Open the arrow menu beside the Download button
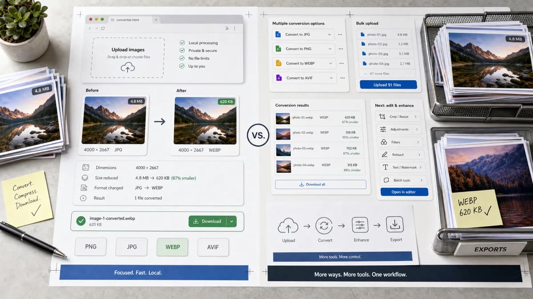533x299 pixels. [x=232, y=221]
